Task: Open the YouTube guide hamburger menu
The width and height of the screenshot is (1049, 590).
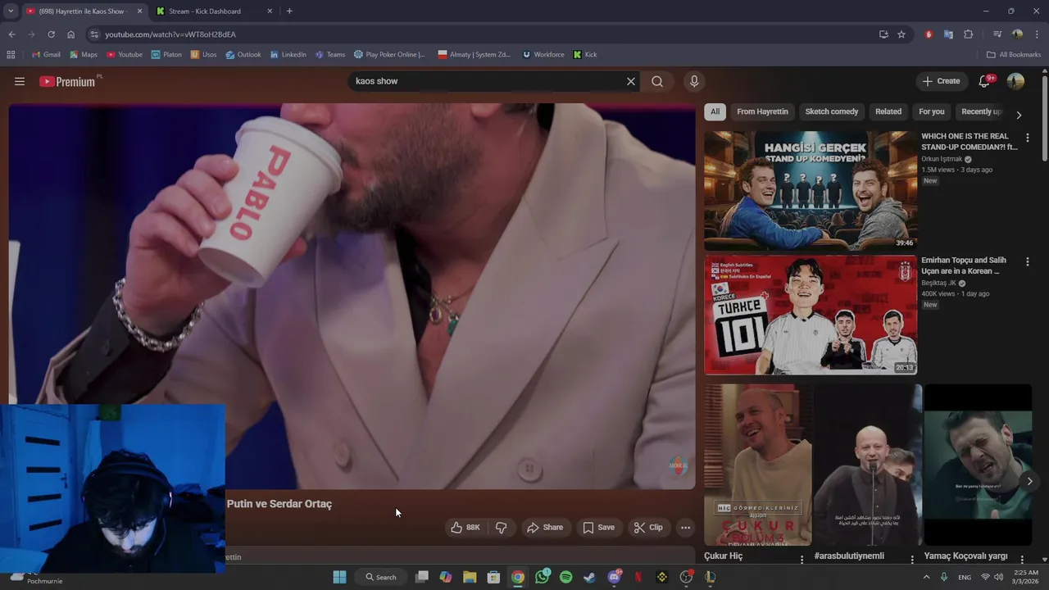Action: (20, 81)
